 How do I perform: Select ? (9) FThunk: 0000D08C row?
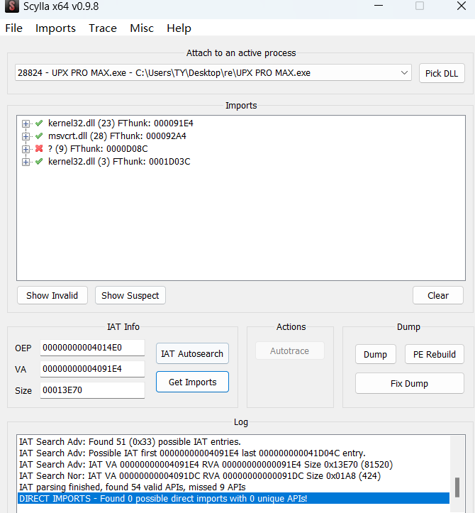coord(98,149)
